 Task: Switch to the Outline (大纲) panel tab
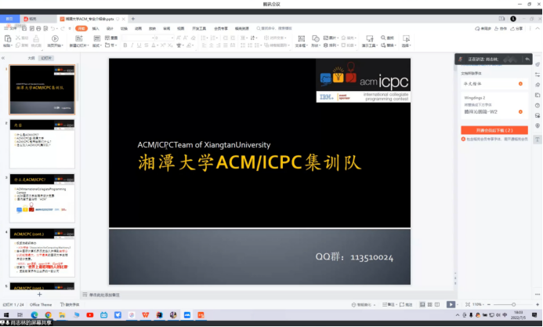[x=31, y=58]
